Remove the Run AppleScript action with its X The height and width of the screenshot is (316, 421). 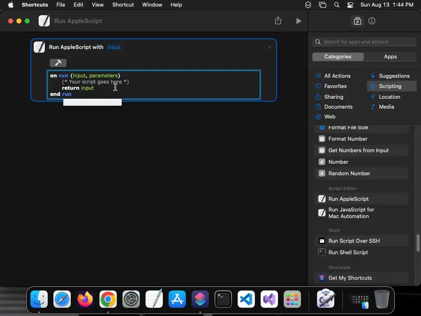(x=270, y=47)
